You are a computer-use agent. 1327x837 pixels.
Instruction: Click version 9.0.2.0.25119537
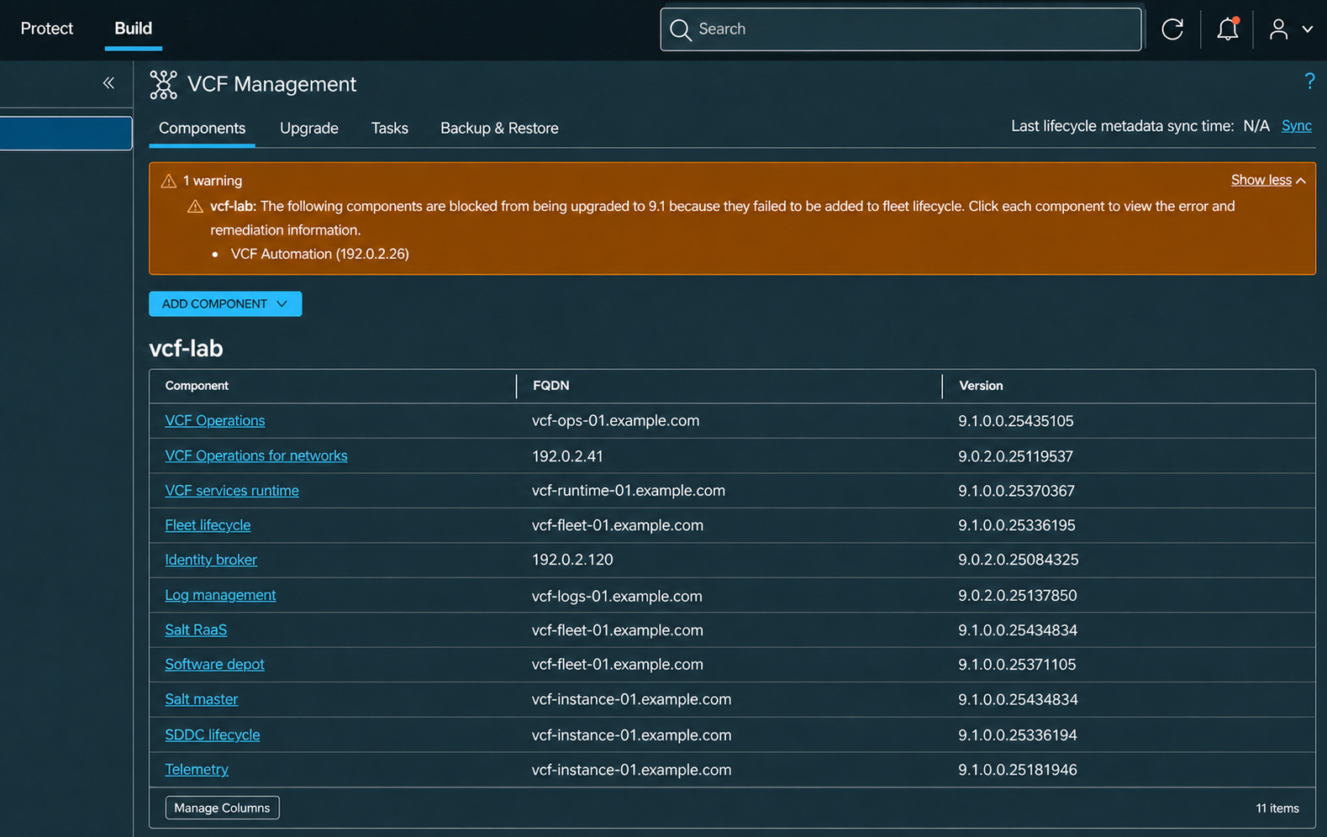pos(1016,456)
